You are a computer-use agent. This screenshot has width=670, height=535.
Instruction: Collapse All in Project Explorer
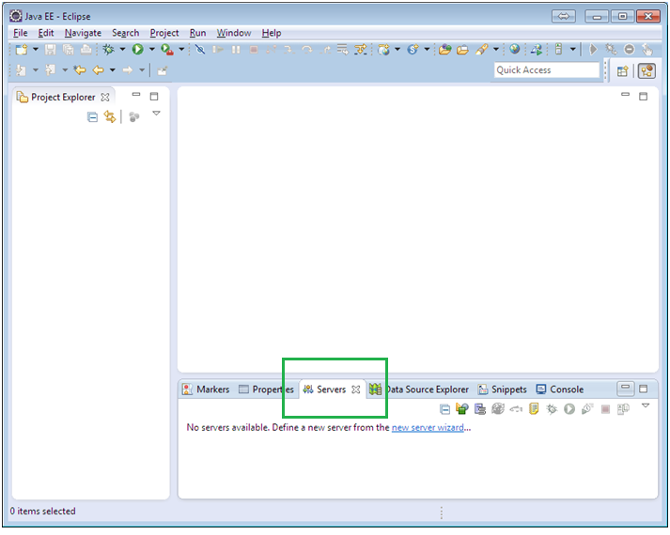[92, 117]
